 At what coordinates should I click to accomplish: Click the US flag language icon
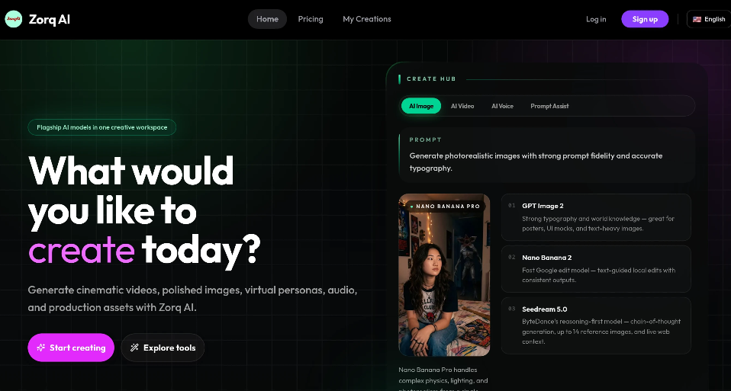tap(697, 19)
